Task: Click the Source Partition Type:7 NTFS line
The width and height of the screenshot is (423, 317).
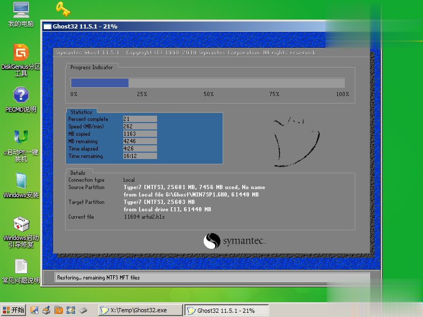Action: pyautogui.click(x=194, y=187)
